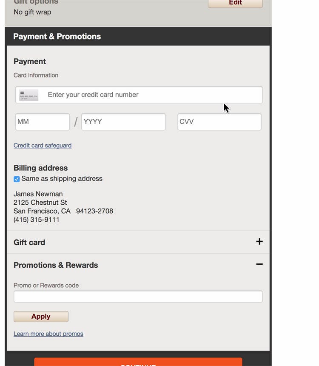Uncheck the Same as shipping address checkbox
The height and width of the screenshot is (366, 319).
17,179
